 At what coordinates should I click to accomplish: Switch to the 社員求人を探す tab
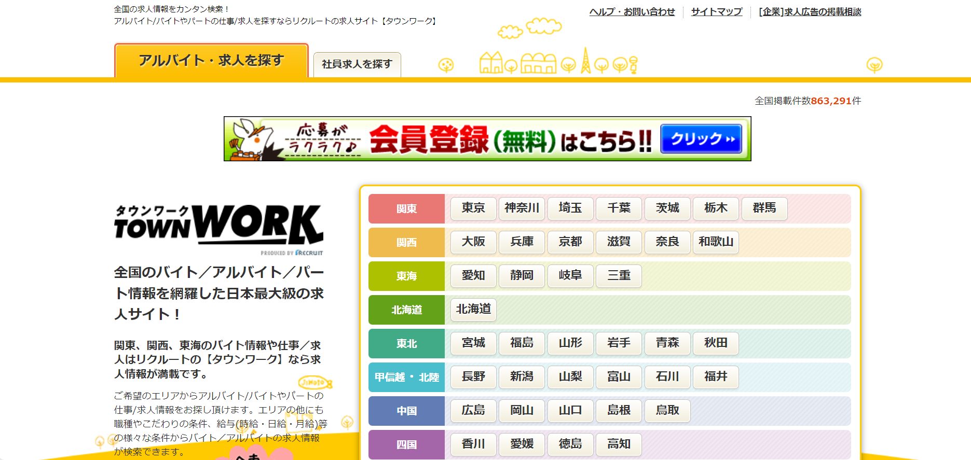pos(357,64)
